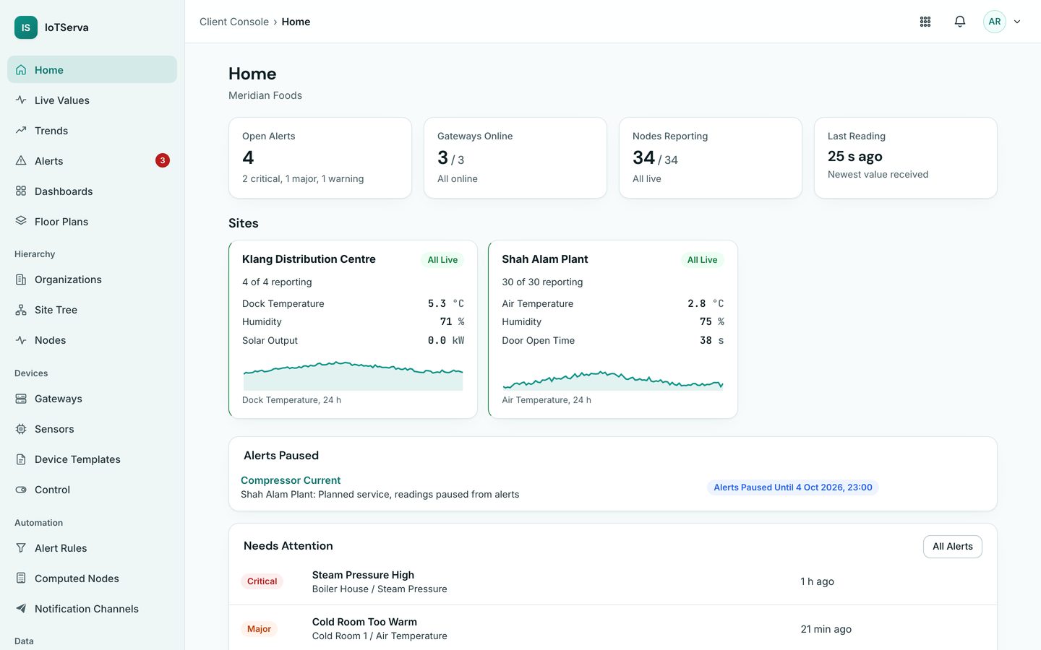Image resolution: width=1041 pixels, height=650 pixels.
Task: Click the Meridian Foods subtitle
Action: (265, 95)
